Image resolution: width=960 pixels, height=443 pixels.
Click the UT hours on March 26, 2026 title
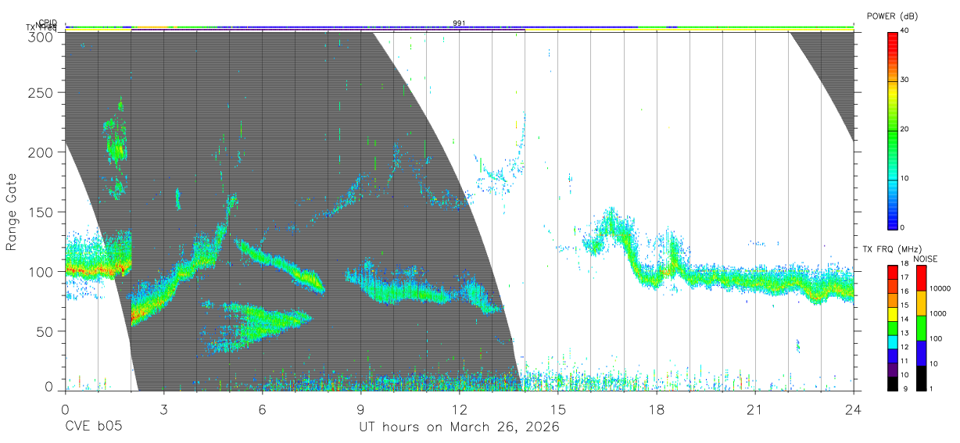click(x=459, y=427)
